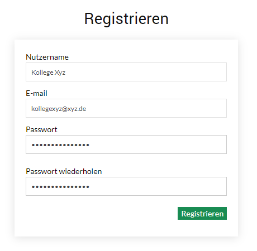This screenshot has width=257, height=251.
Task: Submit with the green Registrieren button
Action: 202,214
